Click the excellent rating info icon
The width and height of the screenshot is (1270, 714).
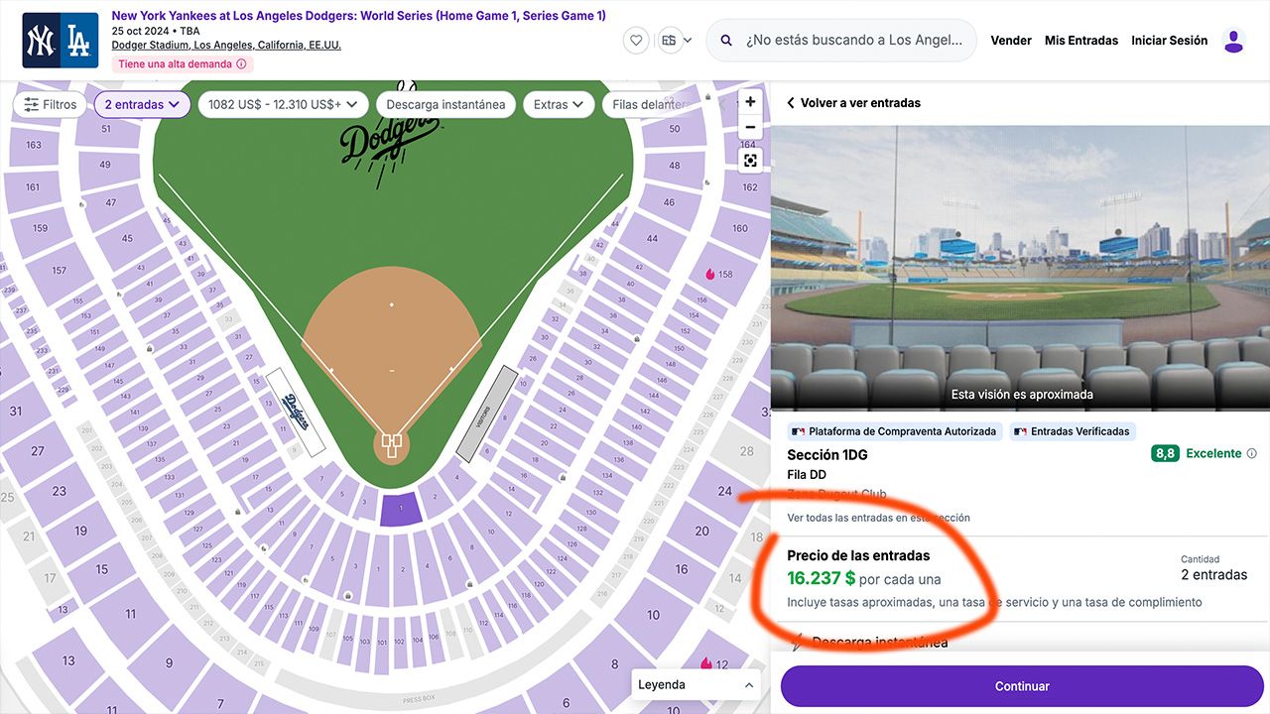tap(1252, 453)
